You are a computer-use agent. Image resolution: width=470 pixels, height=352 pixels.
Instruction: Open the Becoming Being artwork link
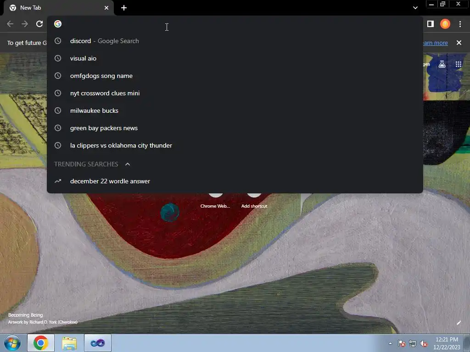pos(26,315)
